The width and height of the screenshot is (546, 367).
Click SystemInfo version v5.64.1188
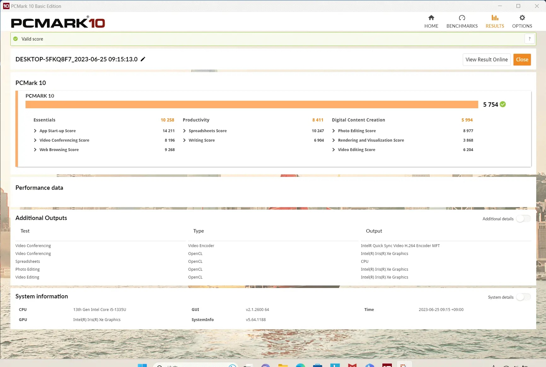coord(256,319)
